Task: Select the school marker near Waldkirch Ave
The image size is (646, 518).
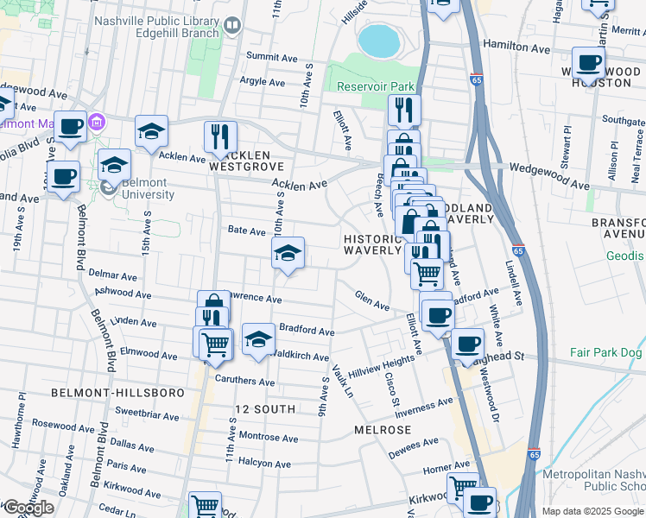Action: (x=259, y=341)
